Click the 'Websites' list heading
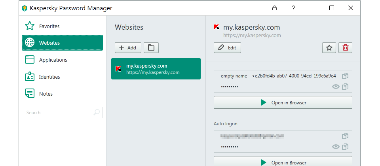 click(129, 27)
